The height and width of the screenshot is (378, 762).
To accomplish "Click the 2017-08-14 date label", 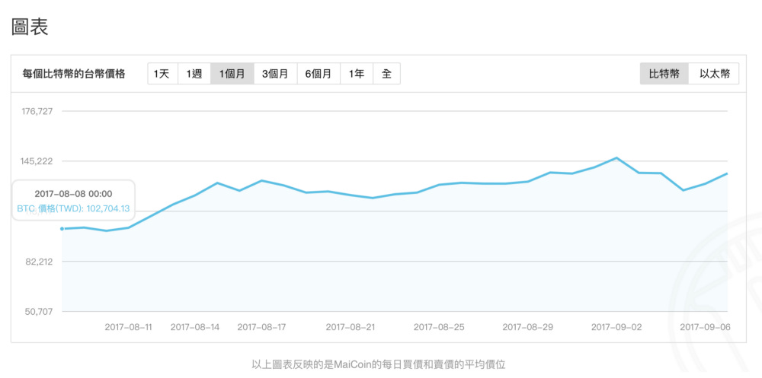I will [195, 327].
